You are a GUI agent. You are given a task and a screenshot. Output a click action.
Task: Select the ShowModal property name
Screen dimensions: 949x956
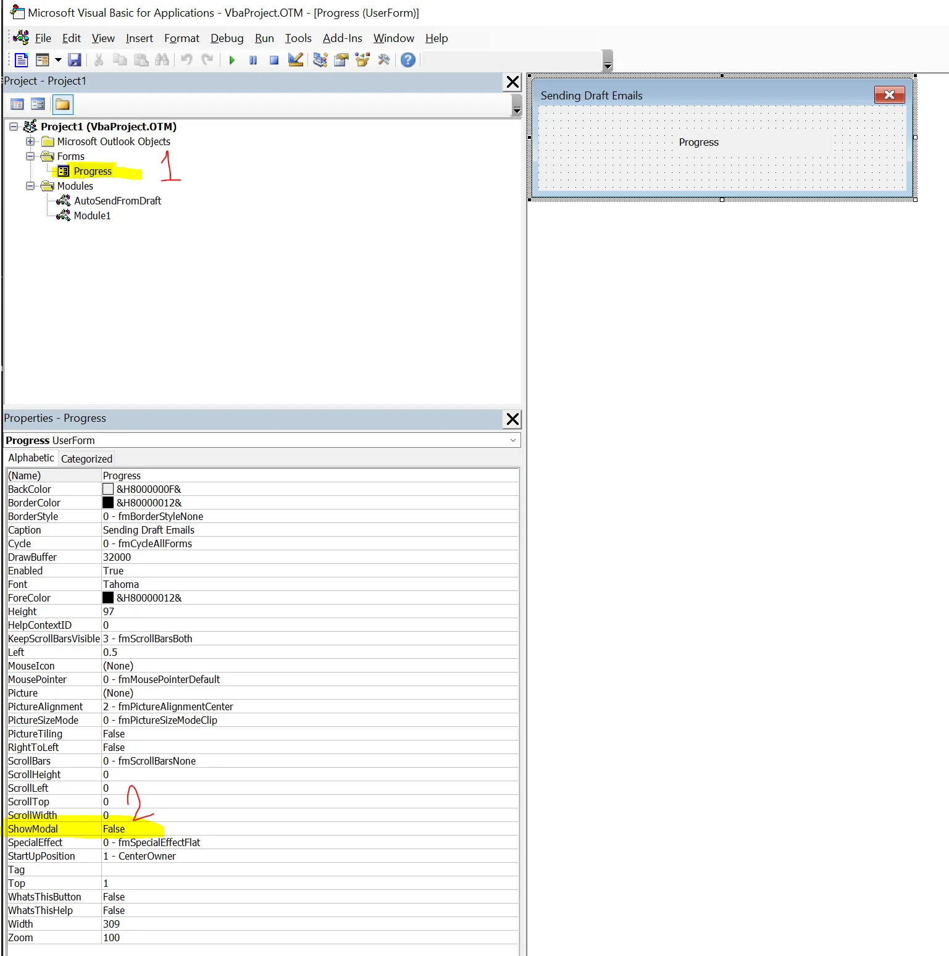pos(33,829)
